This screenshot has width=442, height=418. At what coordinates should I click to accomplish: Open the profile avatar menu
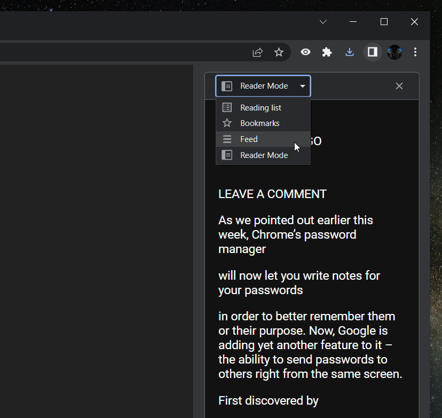coord(394,52)
